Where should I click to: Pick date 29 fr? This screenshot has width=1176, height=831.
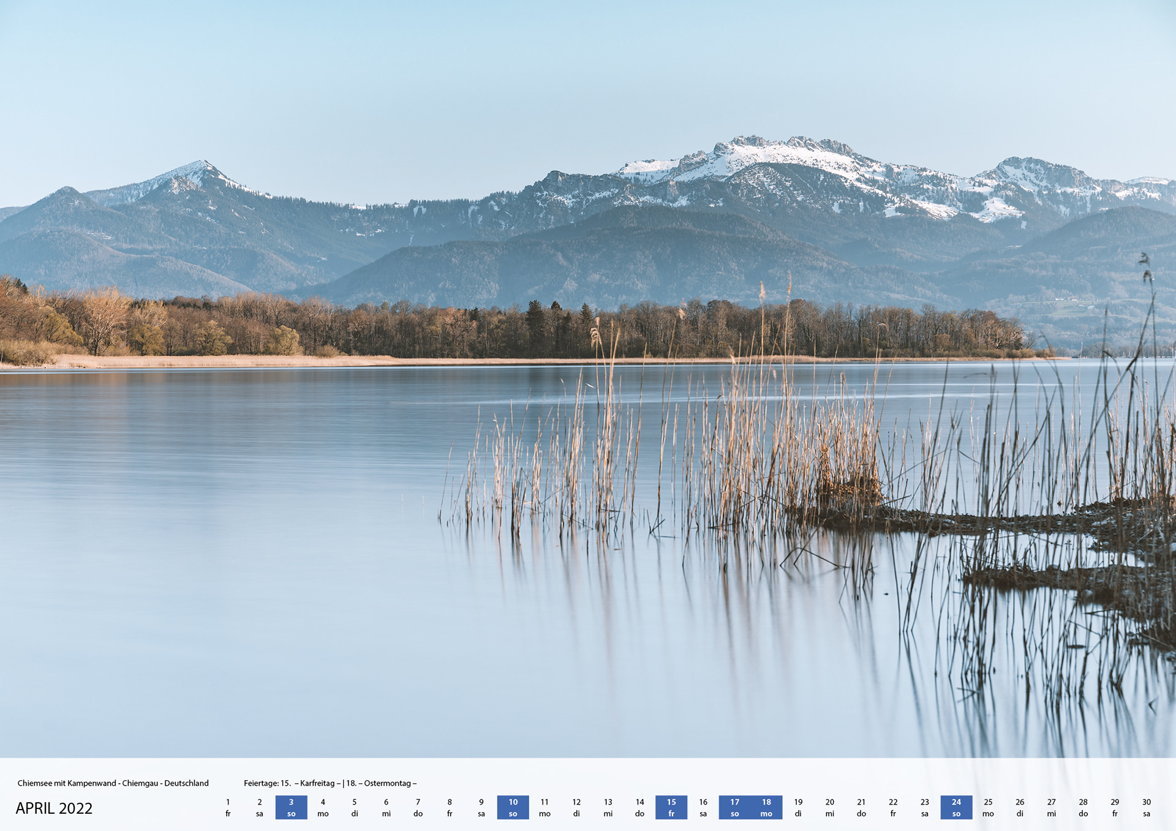coord(1115,808)
